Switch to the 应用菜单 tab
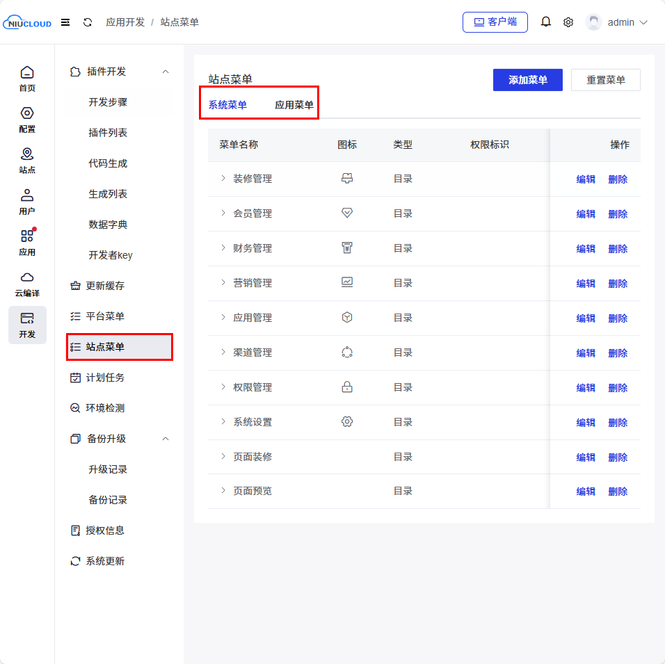This screenshot has height=664, width=665. [x=294, y=105]
